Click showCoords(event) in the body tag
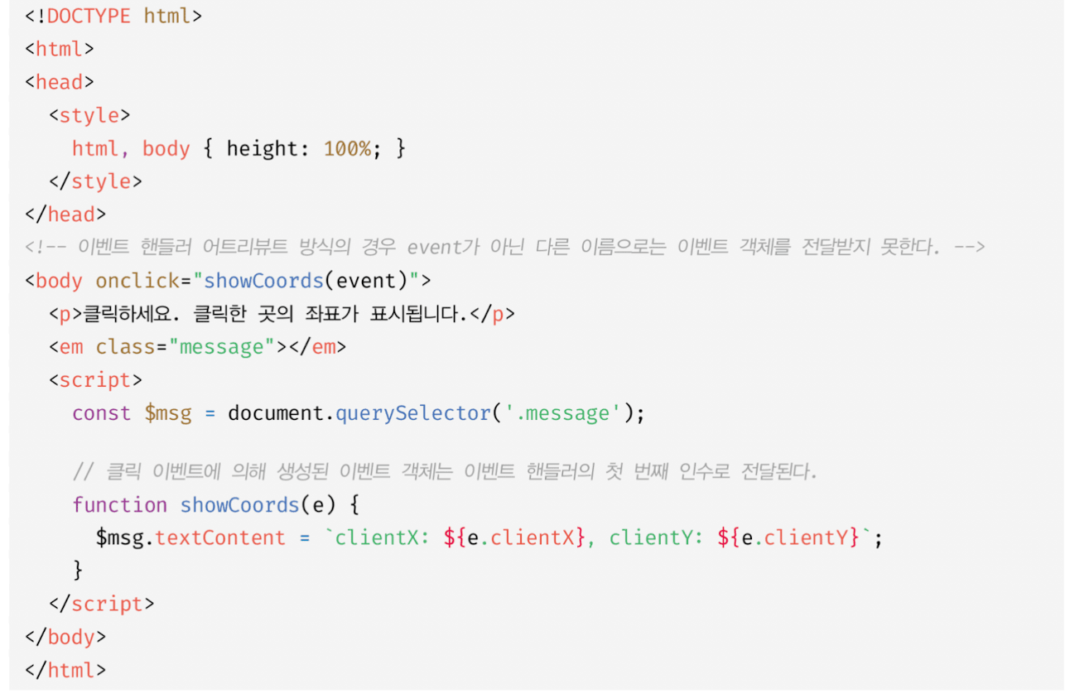Image resolution: width=1065 pixels, height=694 pixels. tap(306, 281)
